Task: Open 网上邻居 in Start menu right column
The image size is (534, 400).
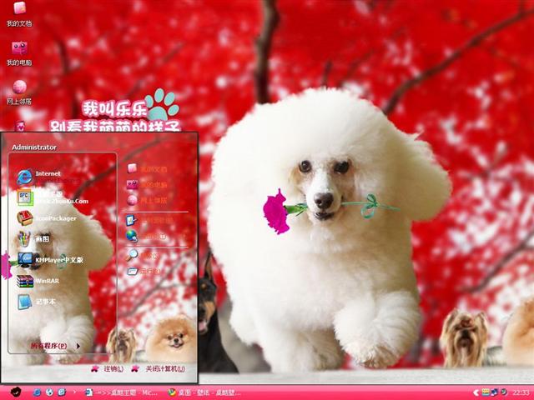Action: pyautogui.click(x=147, y=200)
